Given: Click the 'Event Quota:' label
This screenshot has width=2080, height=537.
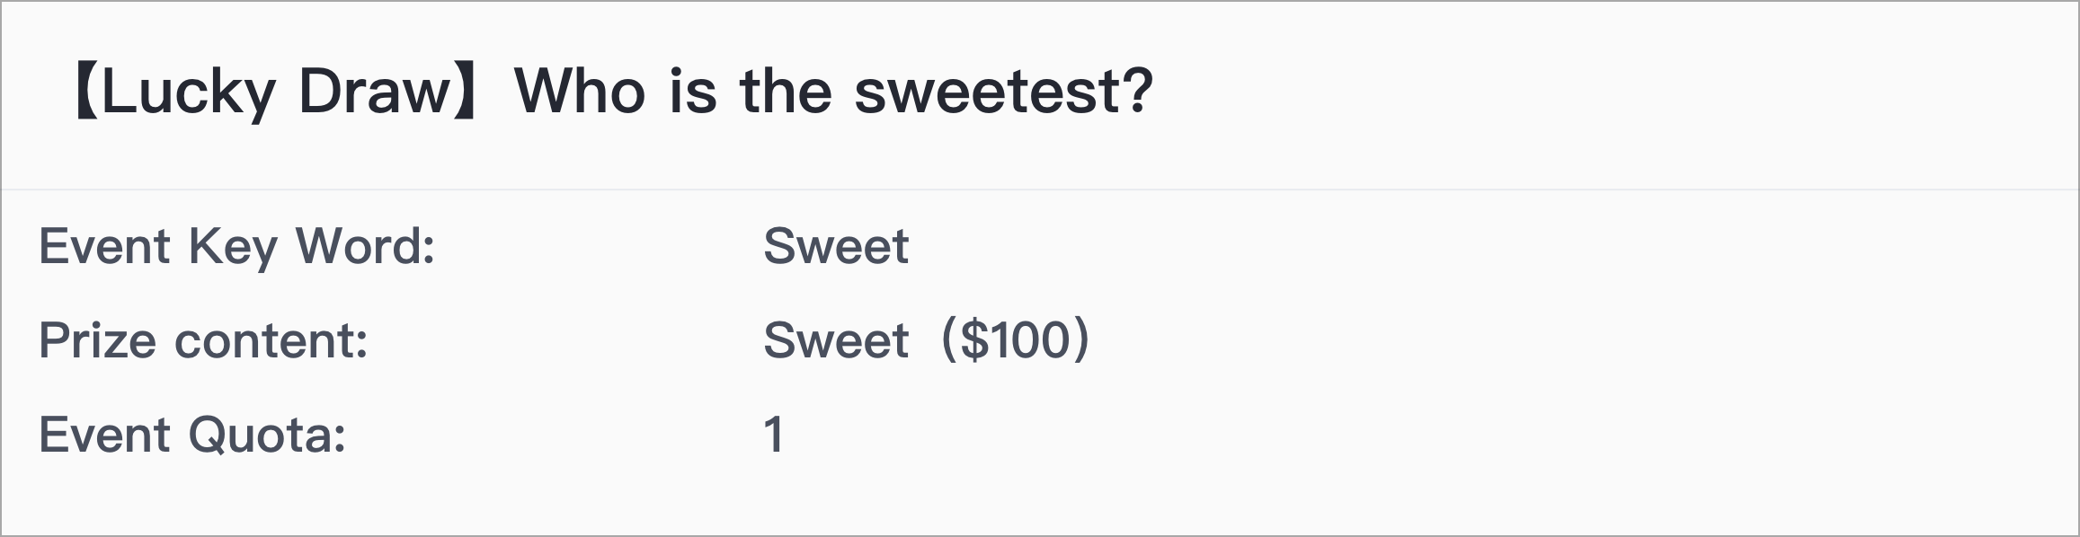Looking at the screenshot, I should click(192, 435).
